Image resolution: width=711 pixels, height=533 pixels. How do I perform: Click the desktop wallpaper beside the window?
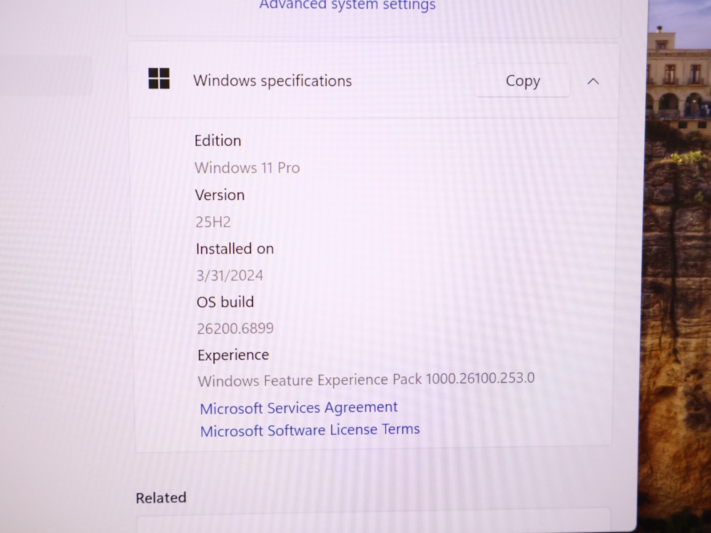pyautogui.click(x=678, y=266)
